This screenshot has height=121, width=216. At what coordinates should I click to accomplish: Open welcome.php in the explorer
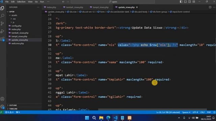tap(18, 43)
